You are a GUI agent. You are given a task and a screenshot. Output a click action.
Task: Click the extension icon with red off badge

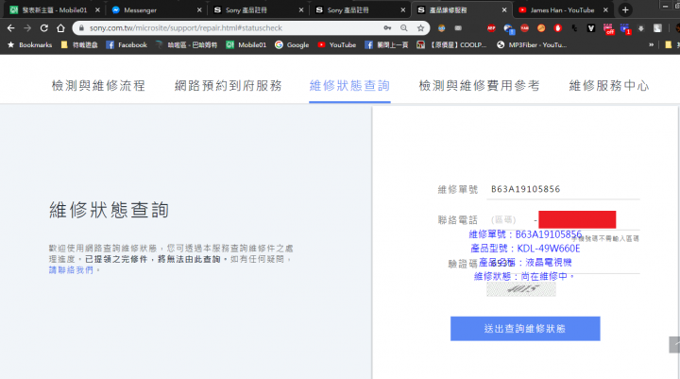pos(608,28)
